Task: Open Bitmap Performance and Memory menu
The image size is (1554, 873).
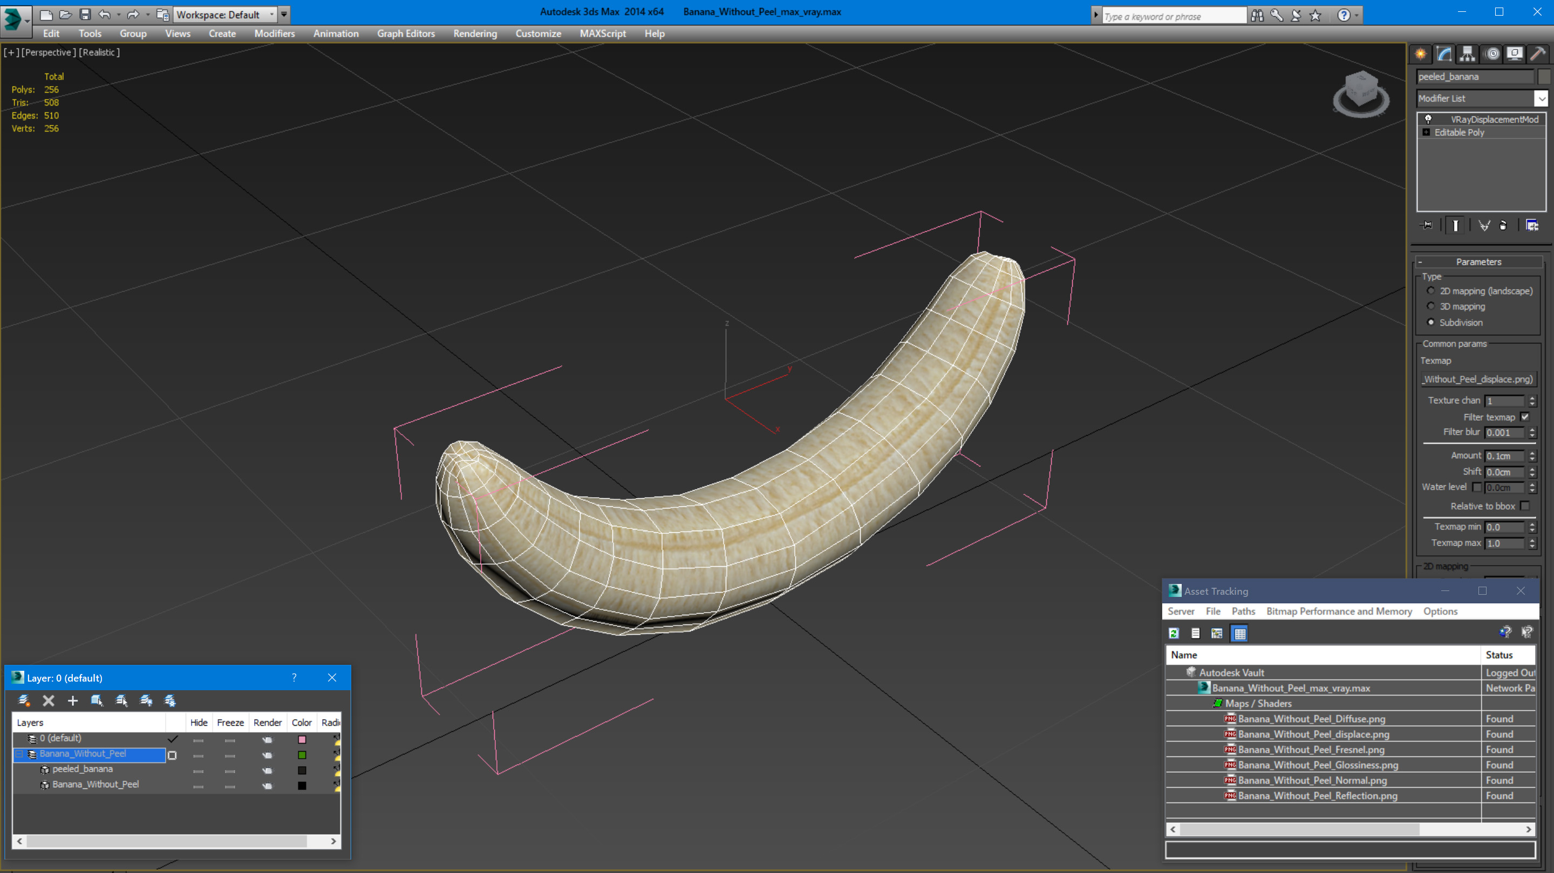Action: 1339,611
